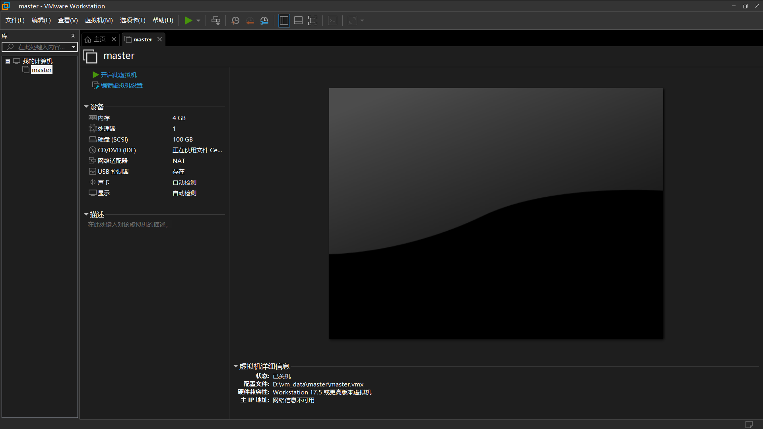Click the 处理器 processor device row
The height and width of the screenshot is (429, 763).
[155, 129]
